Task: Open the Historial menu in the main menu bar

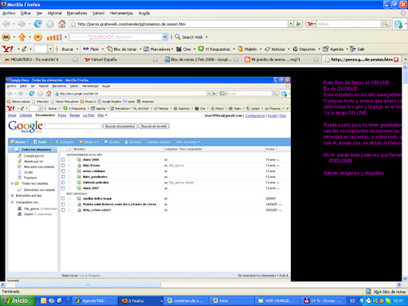Action: 54,13
